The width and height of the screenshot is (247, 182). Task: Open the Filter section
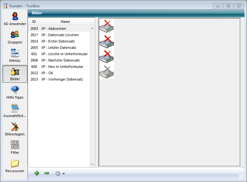pos(15,147)
